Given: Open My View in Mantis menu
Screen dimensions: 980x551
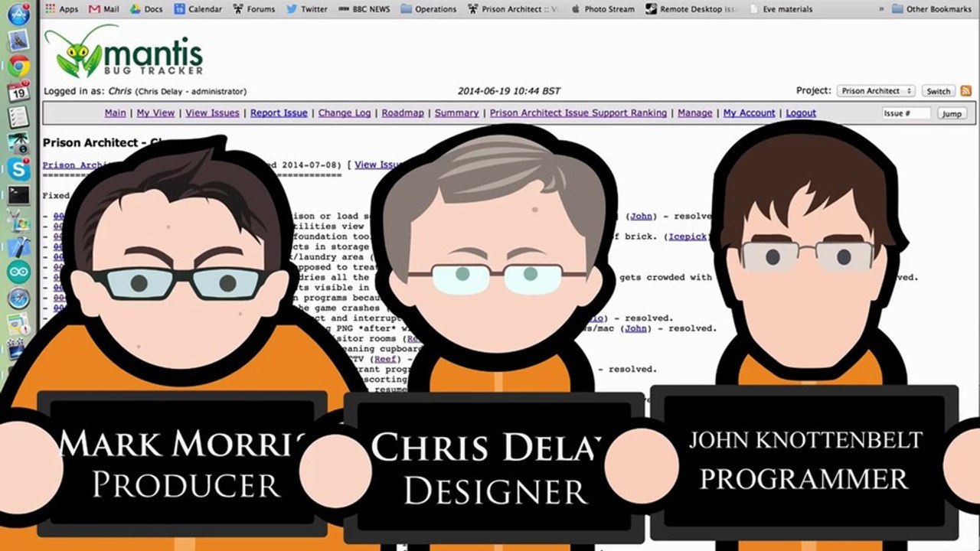Looking at the screenshot, I should [156, 113].
